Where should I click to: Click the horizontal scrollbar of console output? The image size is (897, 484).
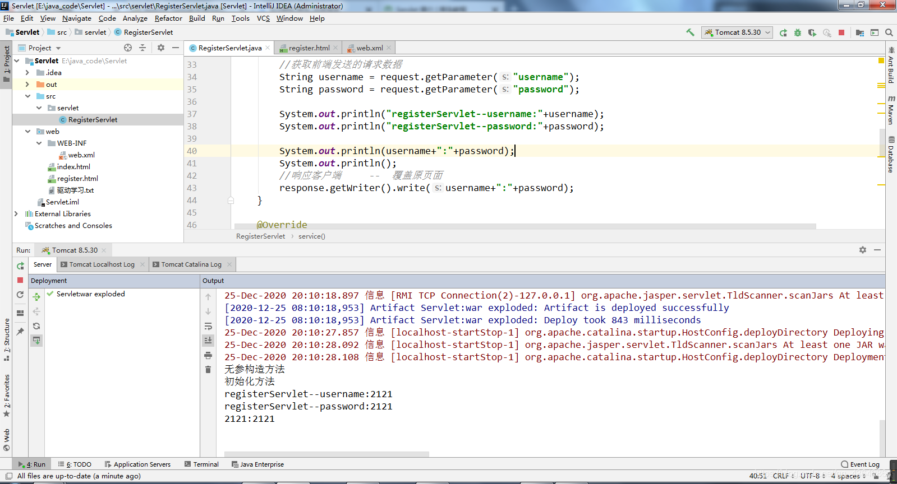326,454
